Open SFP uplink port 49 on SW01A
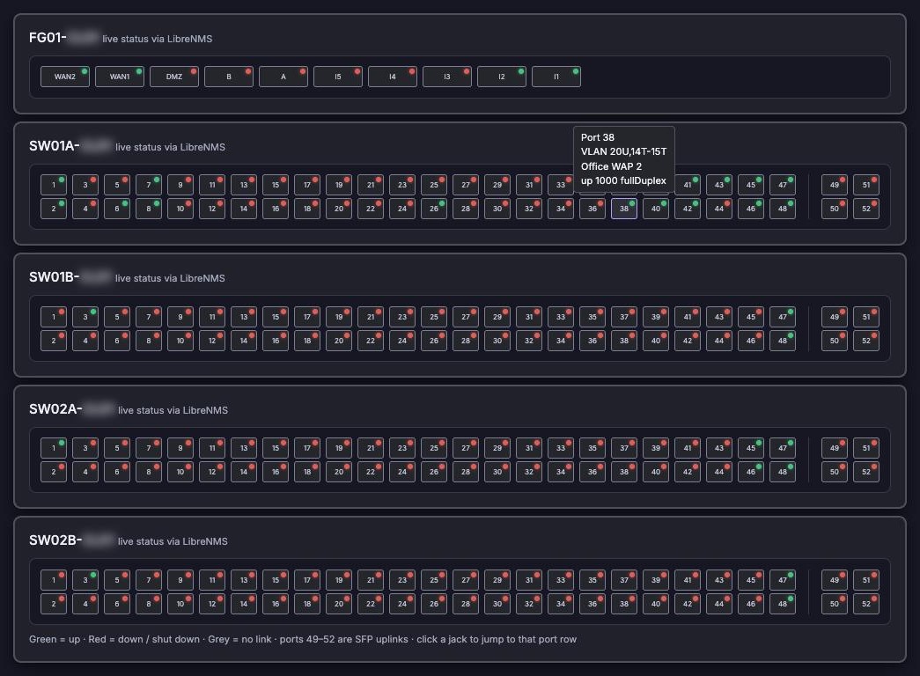 tap(835, 184)
